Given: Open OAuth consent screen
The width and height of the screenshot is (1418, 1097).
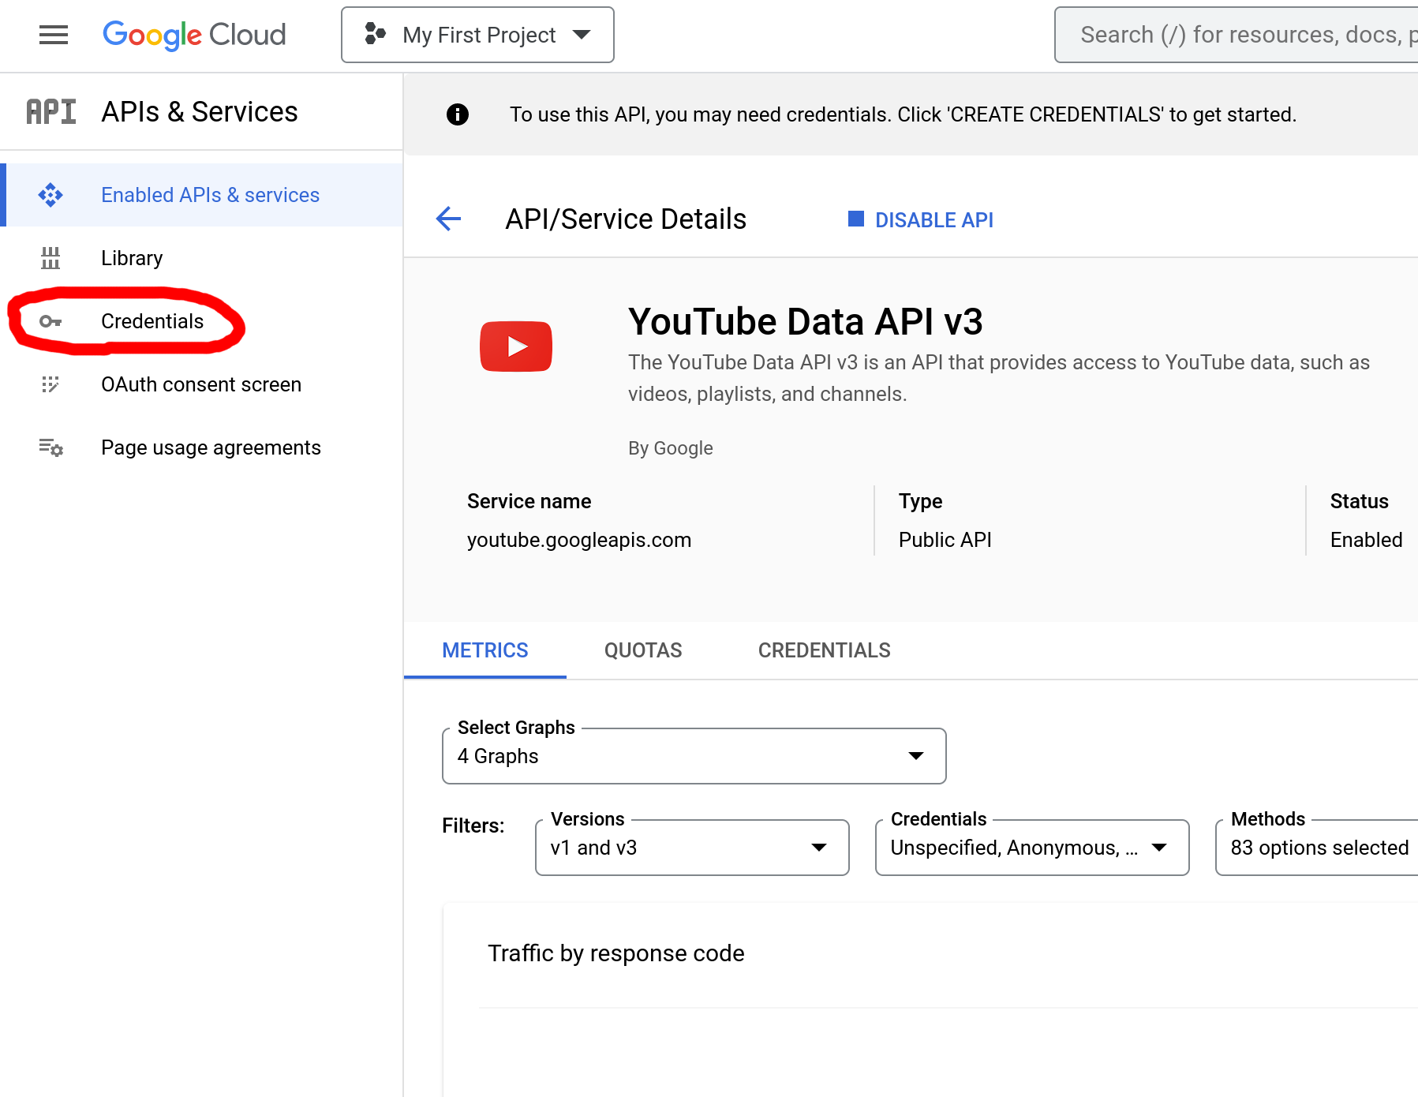Looking at the screenshot, I should [201, 384].
